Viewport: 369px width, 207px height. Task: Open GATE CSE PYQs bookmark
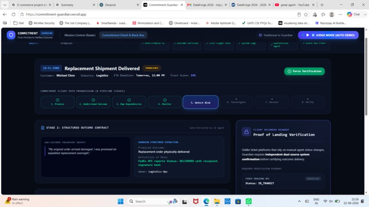(x=257, y=23)
